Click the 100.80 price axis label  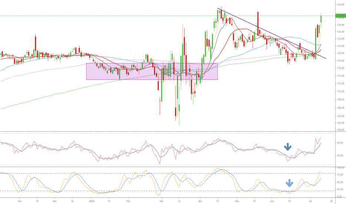point(341,130)
